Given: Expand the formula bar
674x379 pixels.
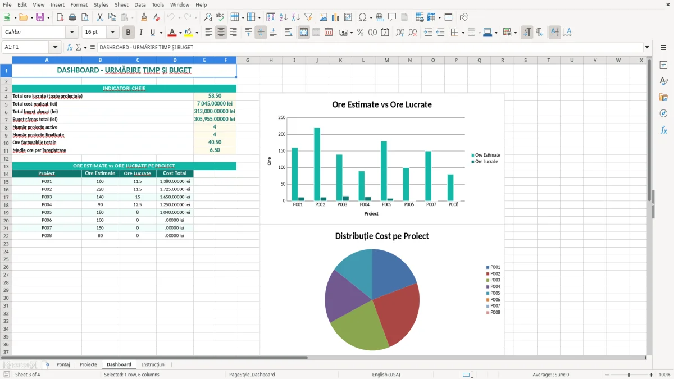Looking at the screenshot, I should click(647, 47).
